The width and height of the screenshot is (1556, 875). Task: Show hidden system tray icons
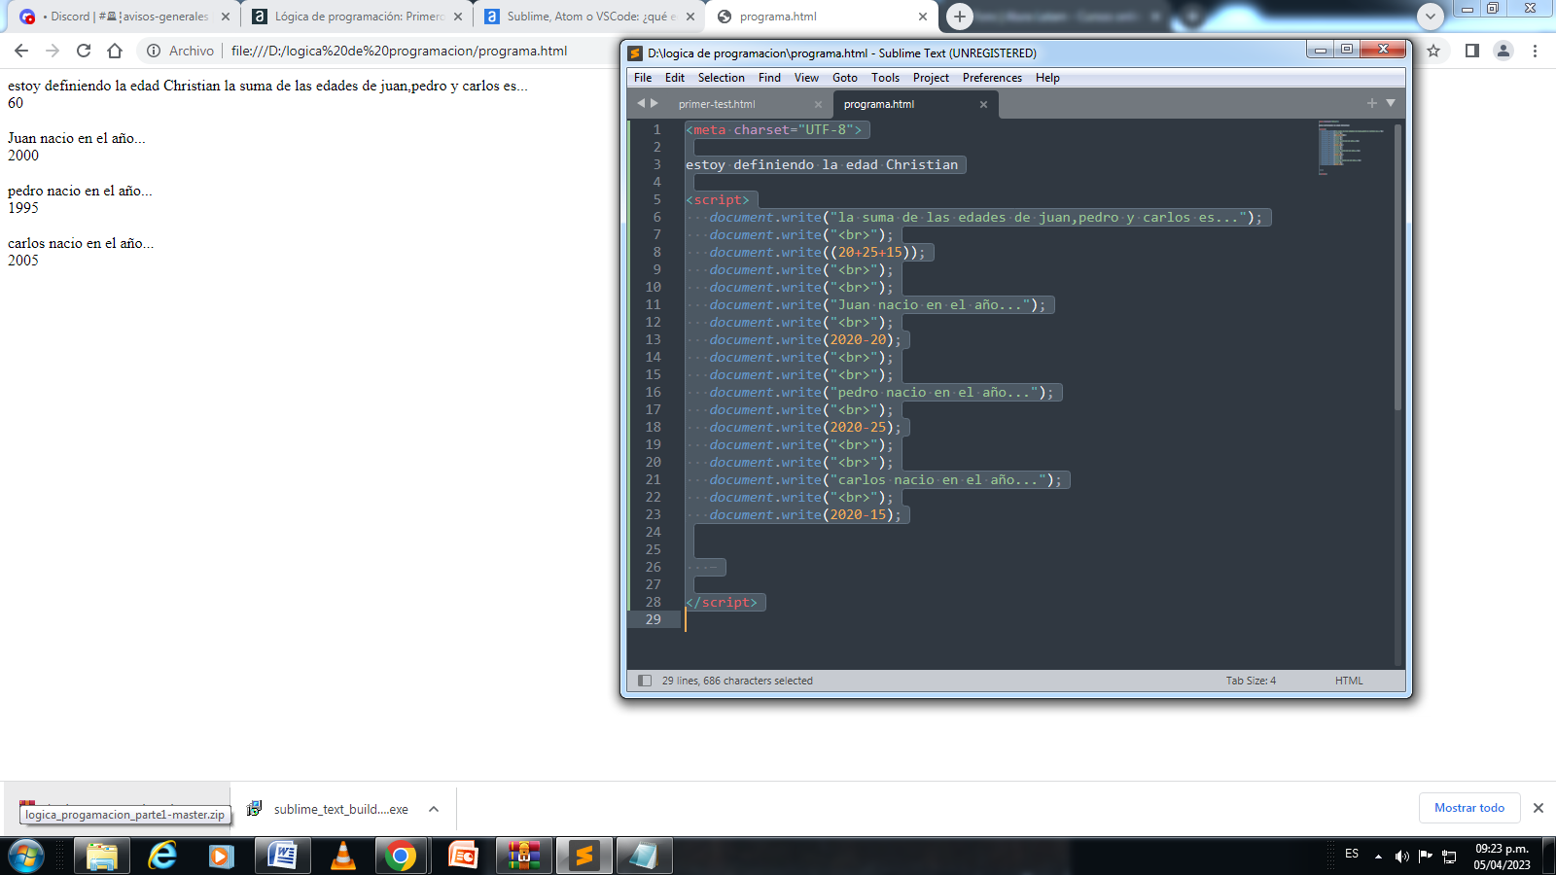coord(1378,857)
